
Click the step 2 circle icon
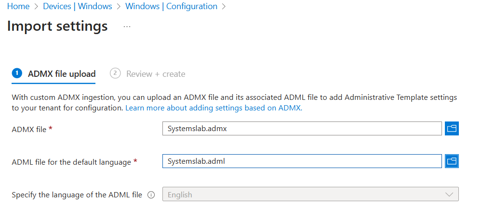[115, 73]
